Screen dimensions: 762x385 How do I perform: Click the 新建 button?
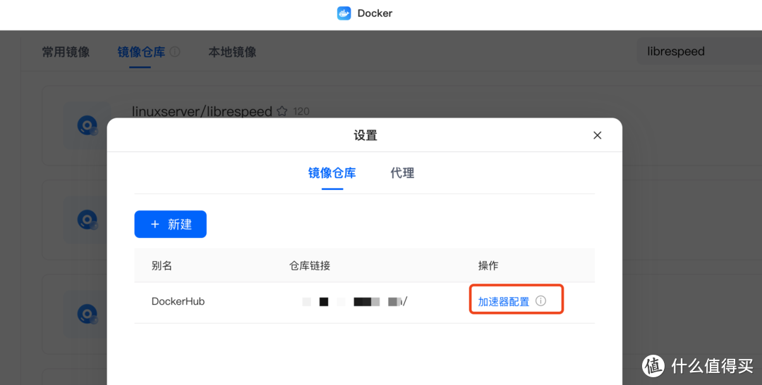tap(171, 224)
